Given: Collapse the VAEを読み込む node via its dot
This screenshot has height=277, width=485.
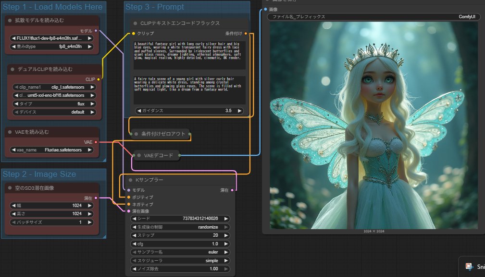Looking at the screenshot, I should 10,132.
